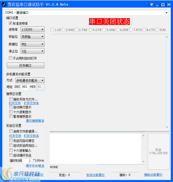Open the 波特率 115200 dropdown
The width and height of the screenshot is (173, 182).
33,29
